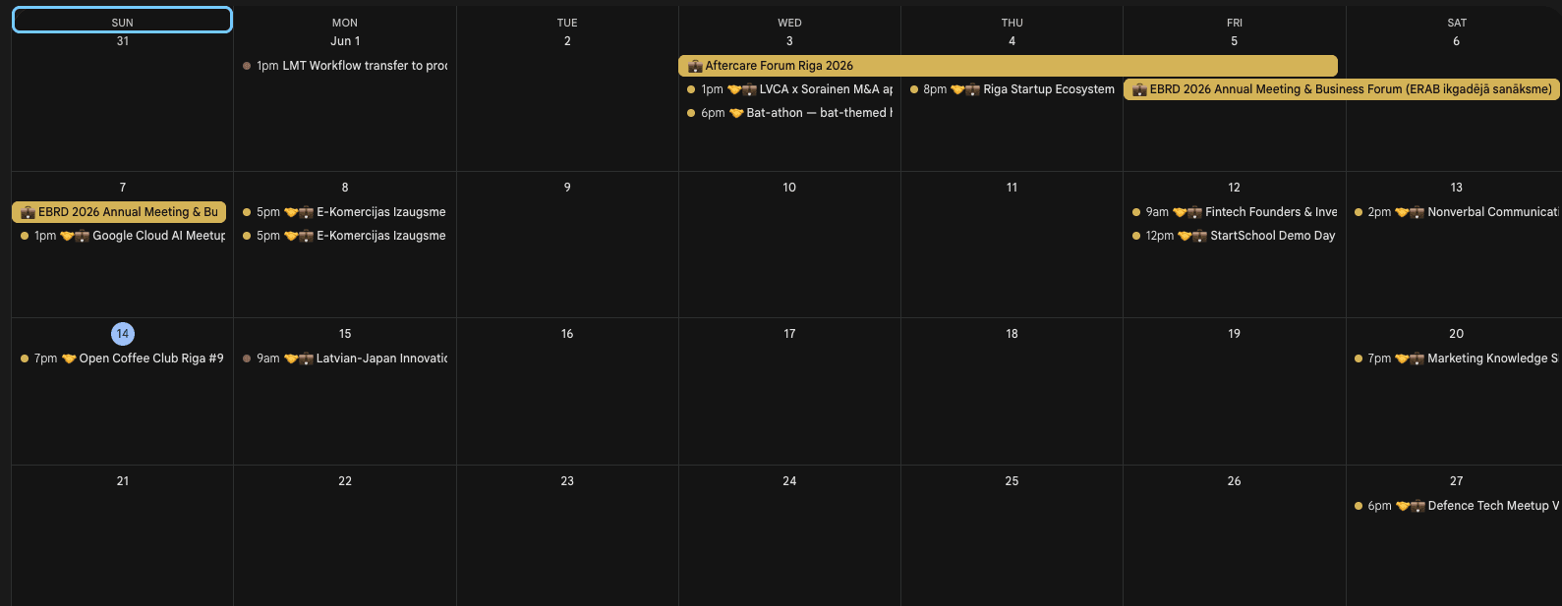Click the briefcase icon on Aftercare Forum
This screenshot has height=606, width=1562.
tap(695, 66)
